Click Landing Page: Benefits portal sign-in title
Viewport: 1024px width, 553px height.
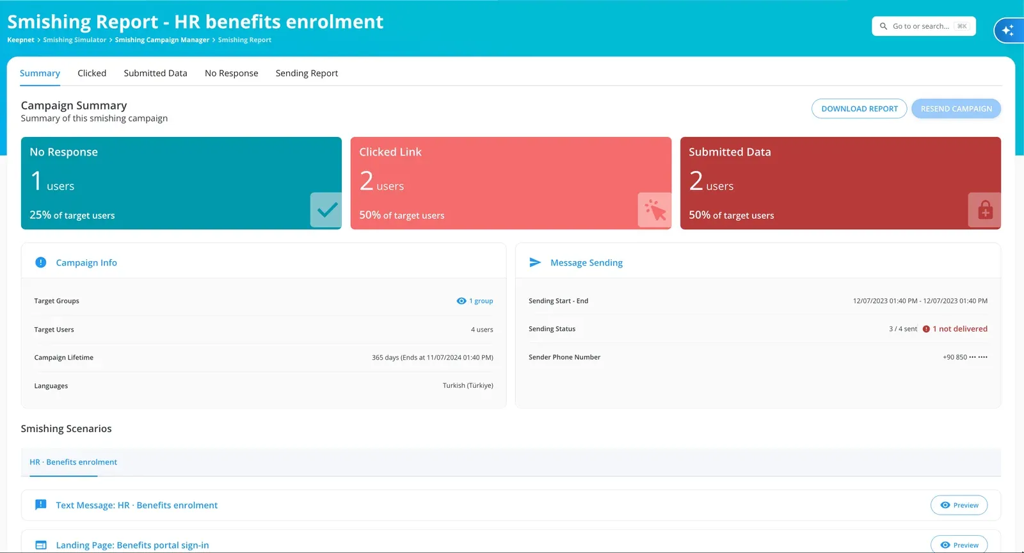132,545
